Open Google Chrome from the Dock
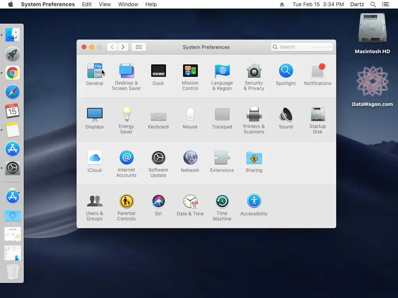 coord(12,73)
